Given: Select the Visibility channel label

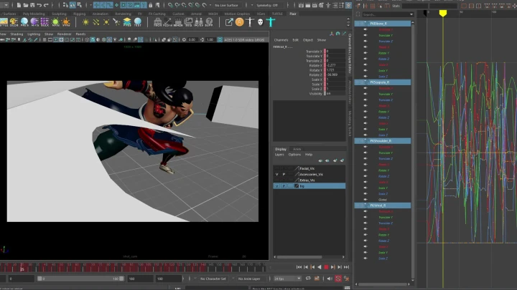Looking at the screenshot, I should coord(315,93).
